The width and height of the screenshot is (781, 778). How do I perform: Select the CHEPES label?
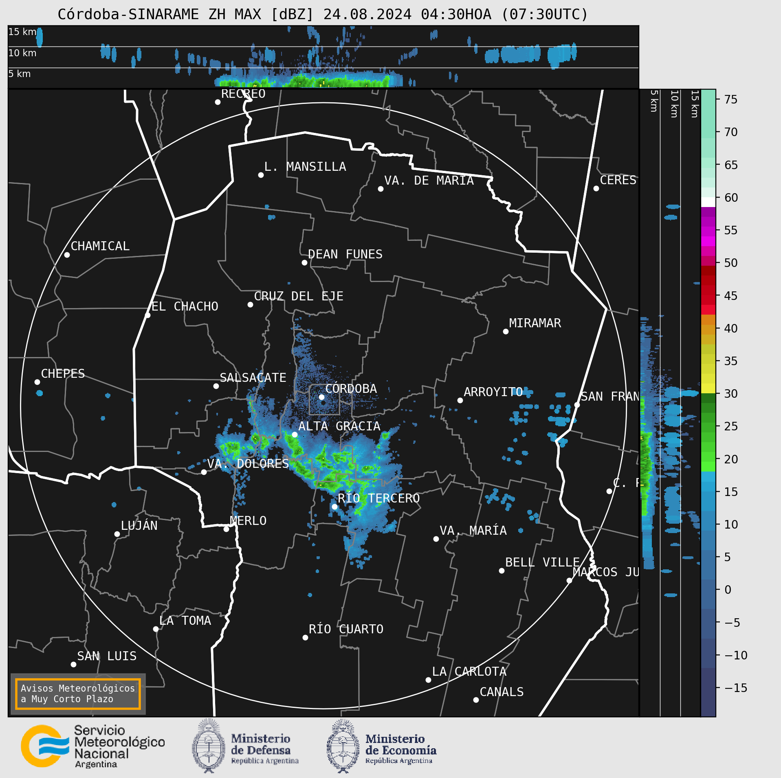pos(63,374)
